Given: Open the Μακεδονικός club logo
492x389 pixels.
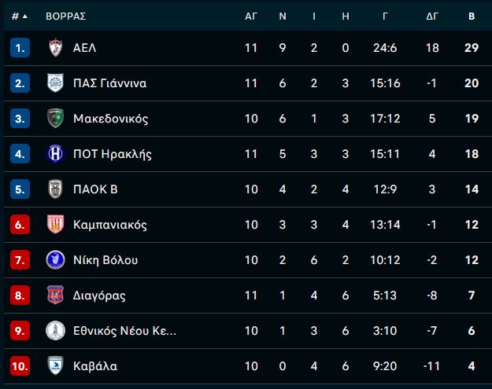Looking at the screenshot, I should 56,119.
